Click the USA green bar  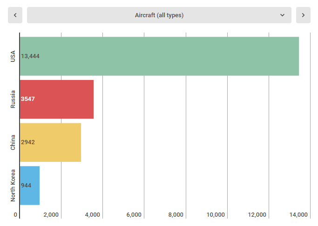pos(159,56)
